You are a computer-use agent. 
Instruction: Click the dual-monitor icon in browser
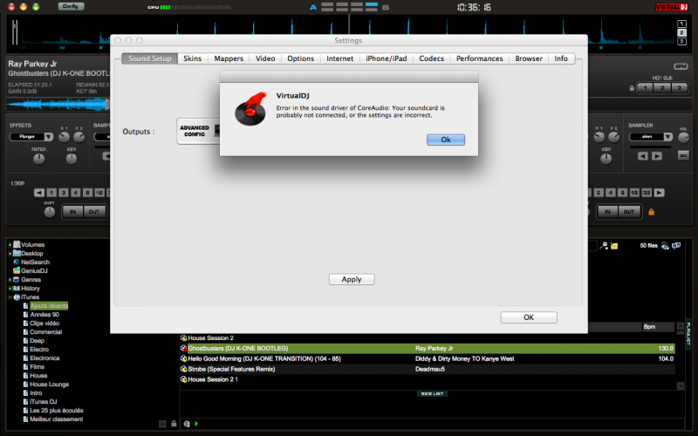[676, 245]
